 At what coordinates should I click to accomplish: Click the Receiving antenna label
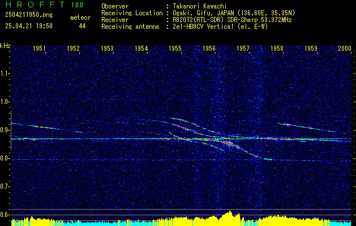[130, 27]
